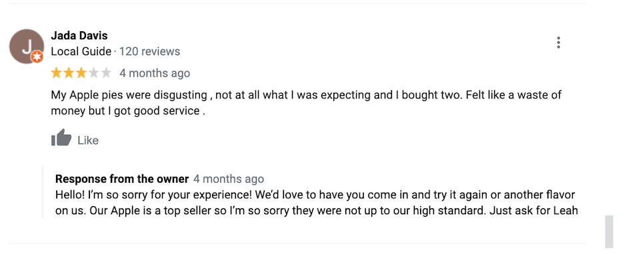The height and width of the screenshot is (254, 624).
Task: Click the owner response's "4 months ago" timestamp
Action: point(229,179)
